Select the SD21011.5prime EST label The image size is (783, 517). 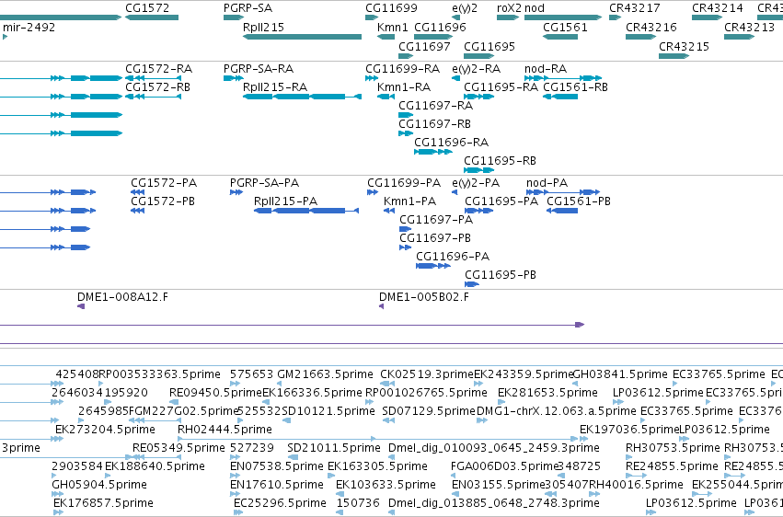334,448
